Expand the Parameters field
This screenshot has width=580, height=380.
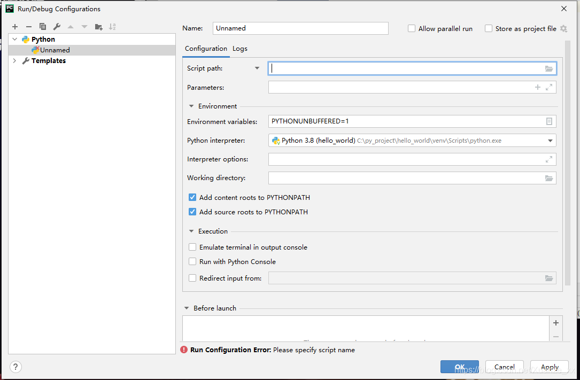tap(549, 87)
